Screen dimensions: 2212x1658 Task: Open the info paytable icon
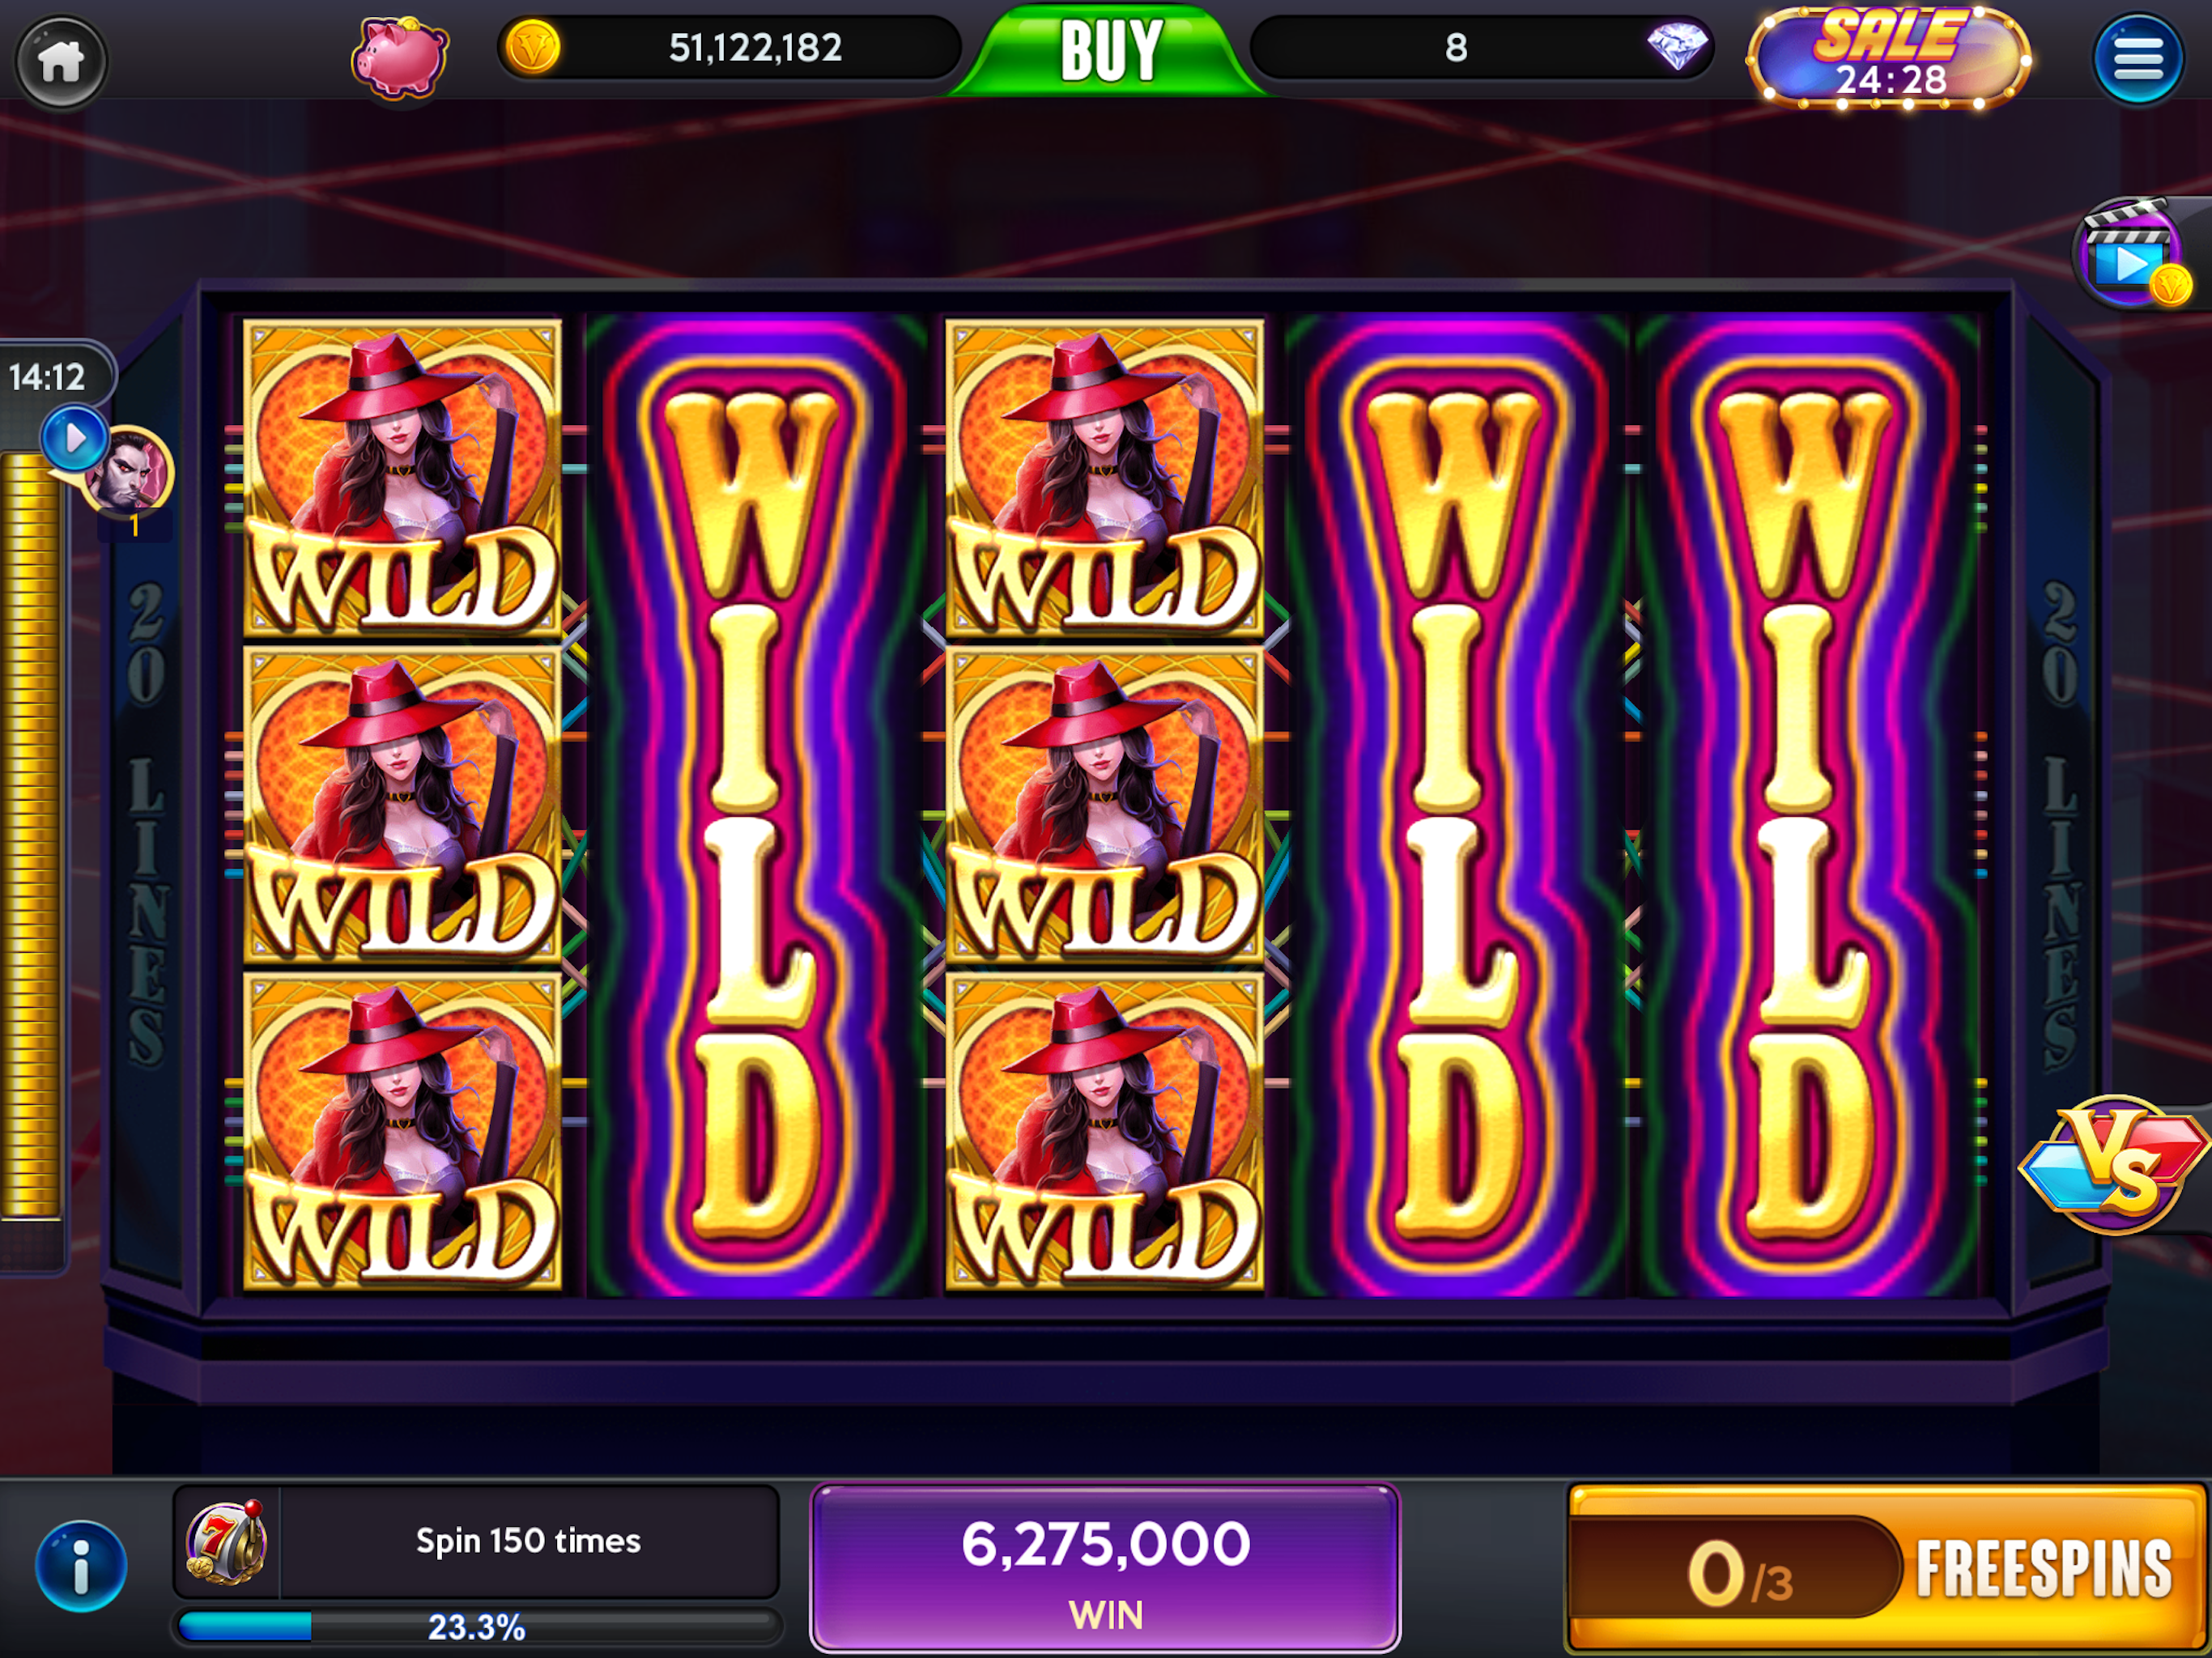(x=81, y=1565)
